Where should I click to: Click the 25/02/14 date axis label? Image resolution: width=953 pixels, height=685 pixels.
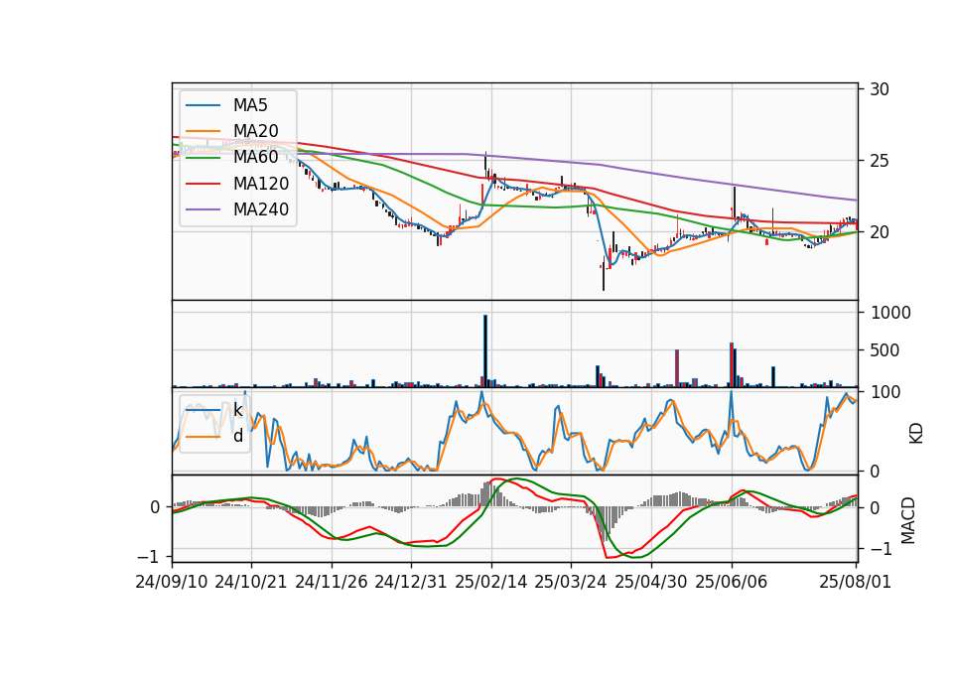click(x=491, y=582)
